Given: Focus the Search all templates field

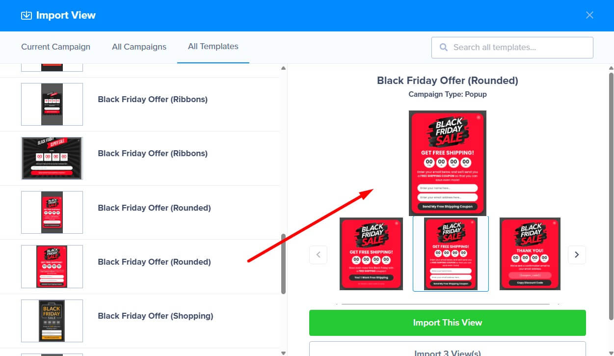Looking at the screenshot, I should [x=512, y=47].
